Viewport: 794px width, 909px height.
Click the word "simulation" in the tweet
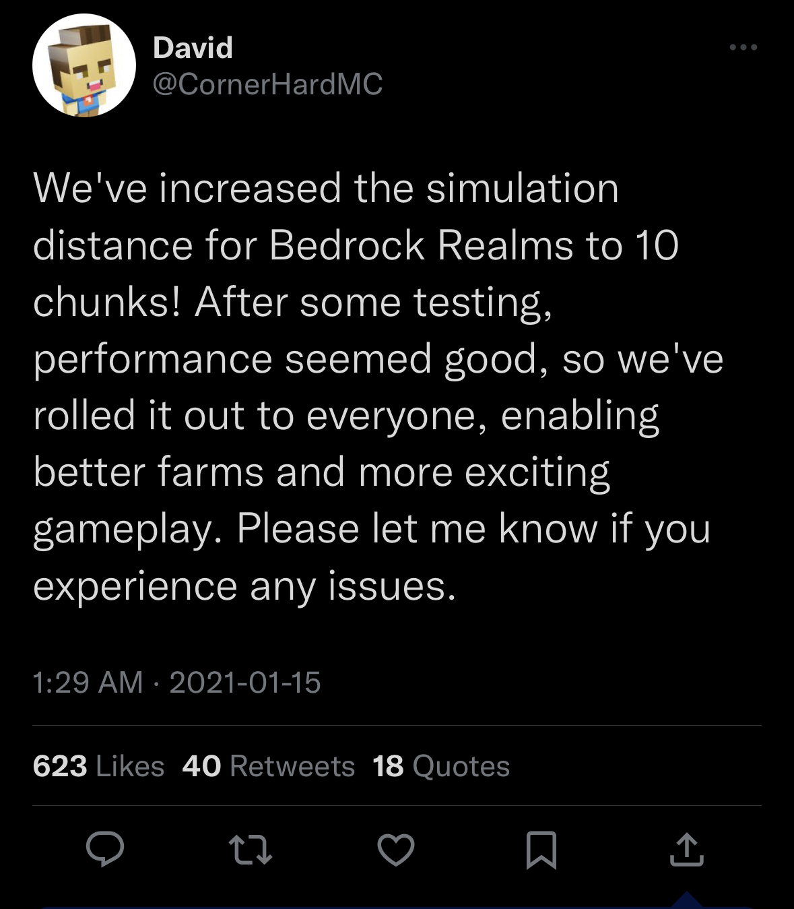(x=523, y=188)
